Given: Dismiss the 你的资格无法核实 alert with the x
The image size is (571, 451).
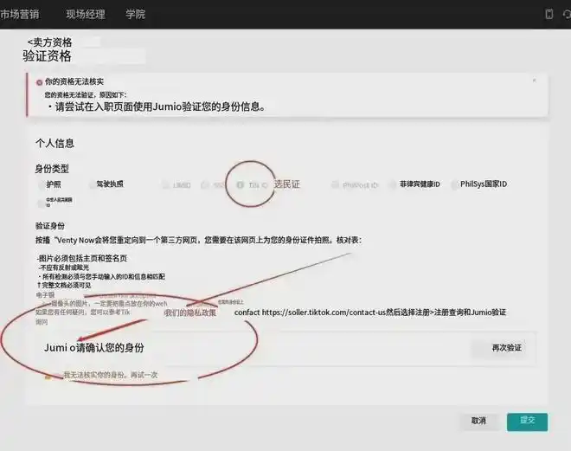Looking at the screenshot, I should [534, 81].
